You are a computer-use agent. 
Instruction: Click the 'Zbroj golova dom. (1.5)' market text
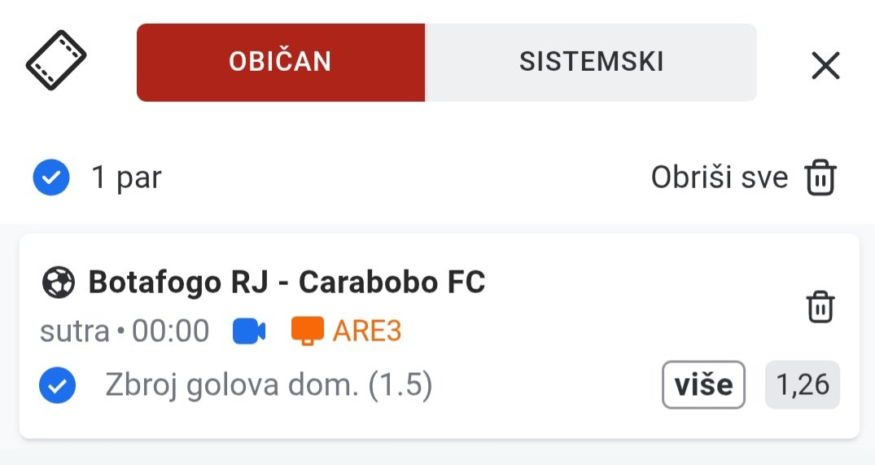point(269,385)
